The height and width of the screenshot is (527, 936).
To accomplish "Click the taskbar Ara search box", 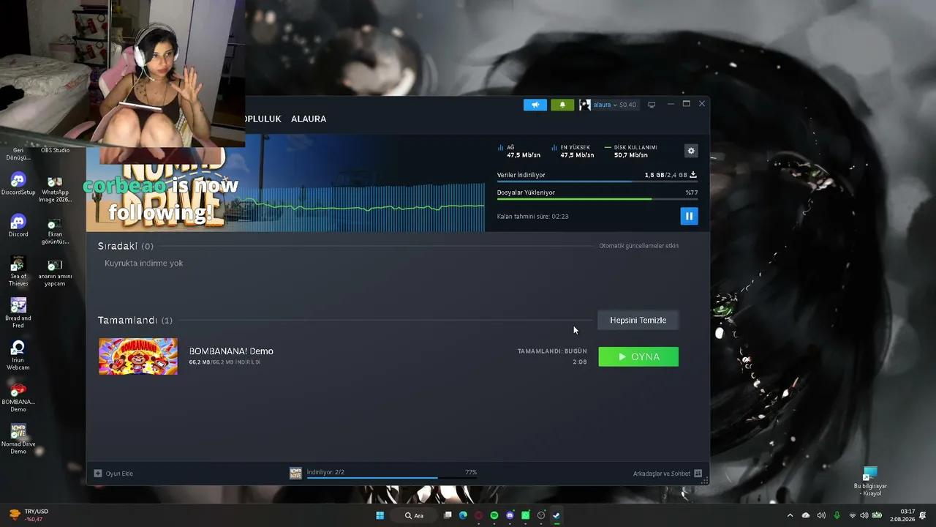I will [x=415, y=515].
